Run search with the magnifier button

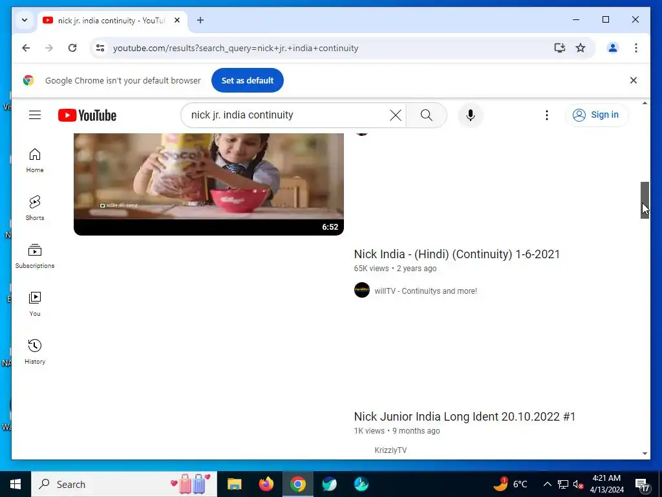(x=427, y=115)
